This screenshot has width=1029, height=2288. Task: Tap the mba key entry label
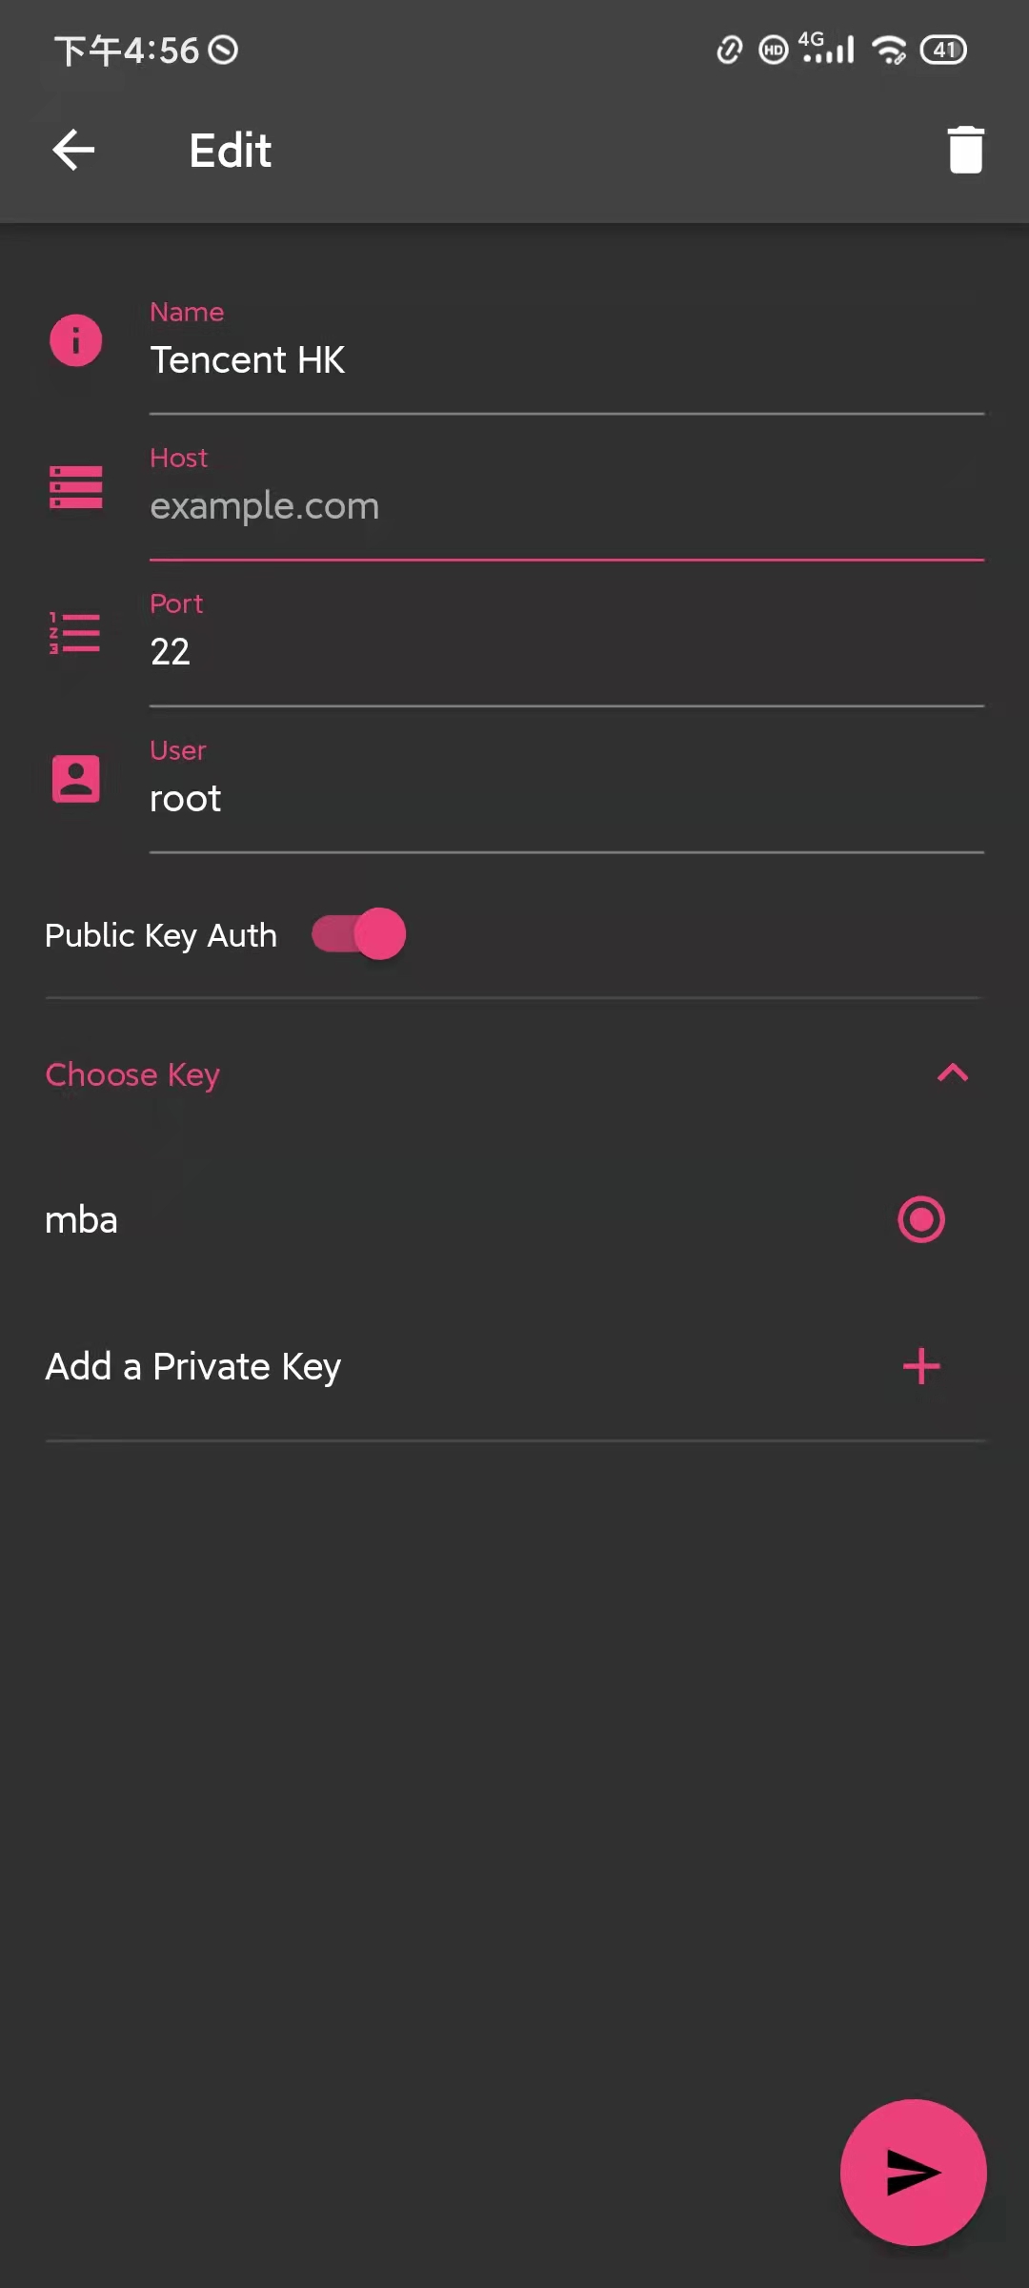pos(82,1220)
